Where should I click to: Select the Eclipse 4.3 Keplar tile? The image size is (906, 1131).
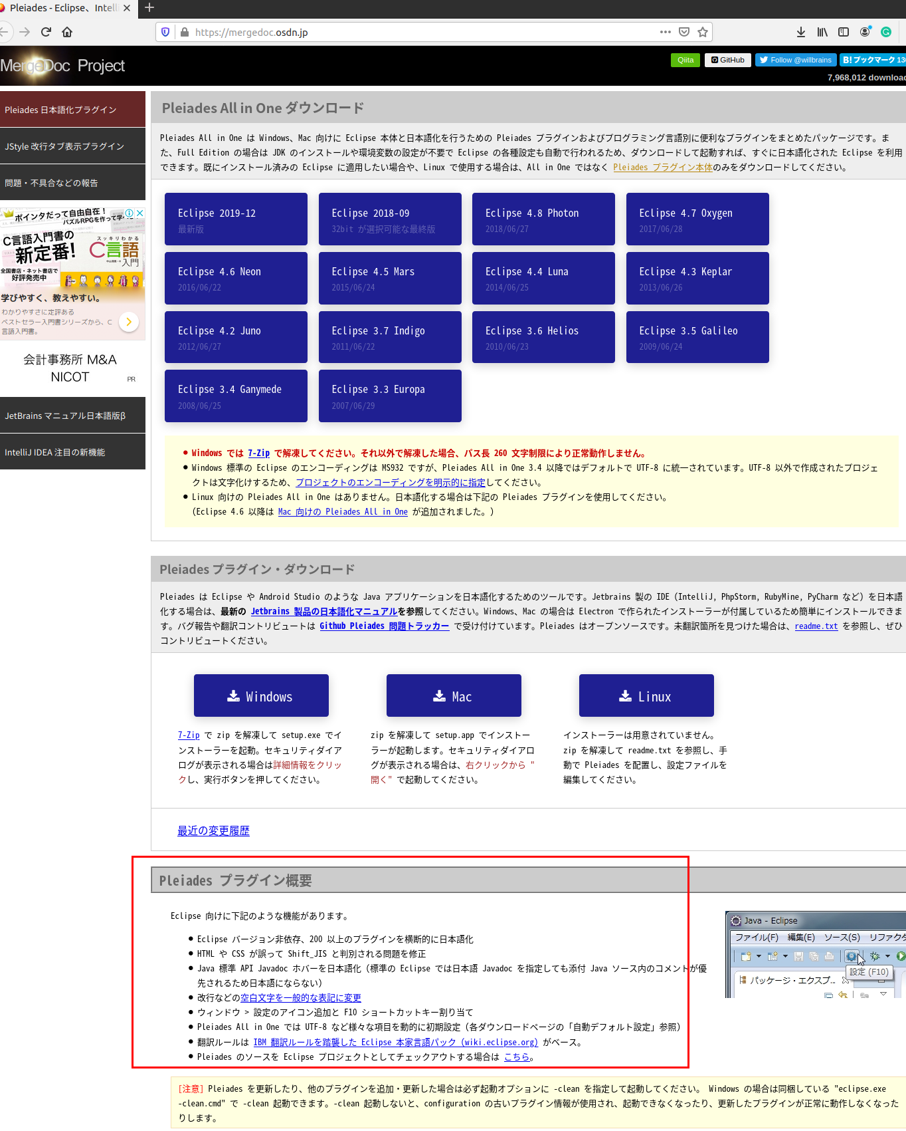tap(697, 278)
